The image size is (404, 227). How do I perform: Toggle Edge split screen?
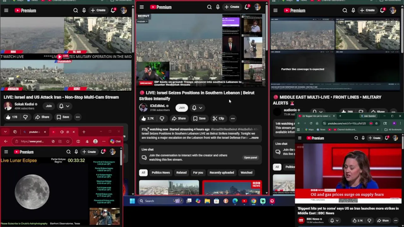click(78, 142)
